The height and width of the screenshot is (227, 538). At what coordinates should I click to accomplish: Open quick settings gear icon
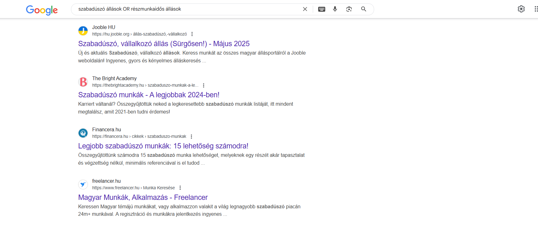(x=521, y=9)
